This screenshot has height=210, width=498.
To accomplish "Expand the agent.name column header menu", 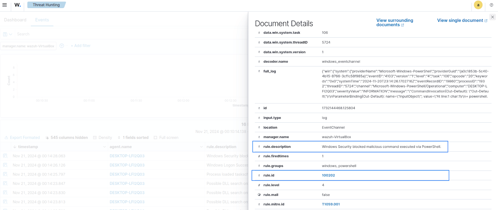I will pos(201,147).
